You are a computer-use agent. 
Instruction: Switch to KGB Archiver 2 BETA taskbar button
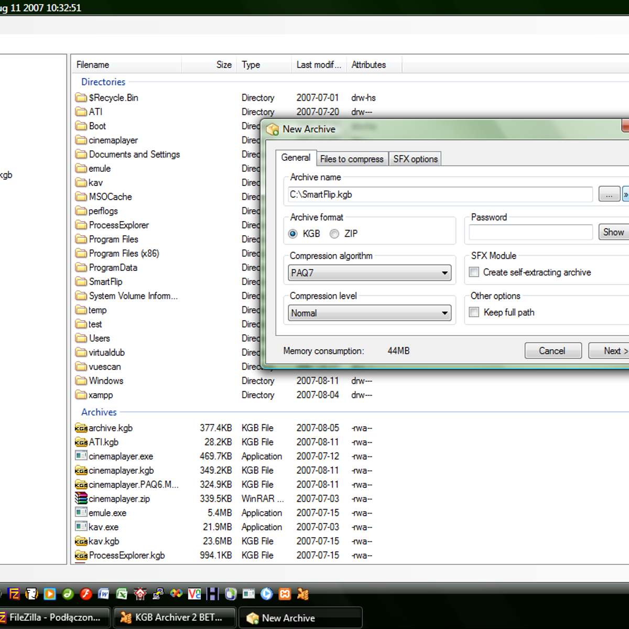pos(175,617)
